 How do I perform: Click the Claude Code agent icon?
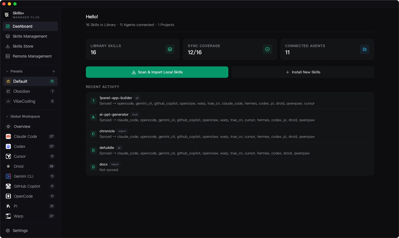[8, 136]
